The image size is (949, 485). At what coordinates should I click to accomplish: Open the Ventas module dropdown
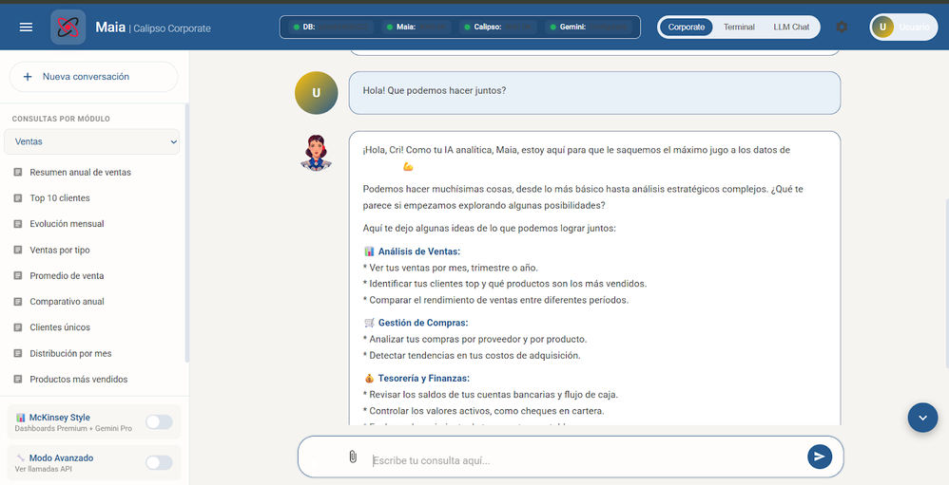pos(92,142)
